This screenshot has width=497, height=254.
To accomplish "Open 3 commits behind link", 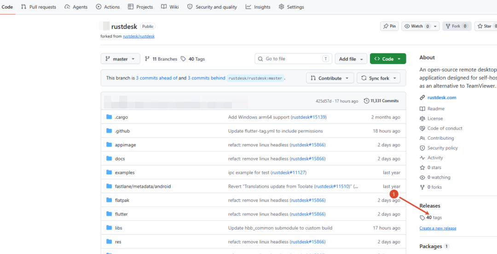I will pos(206,78).
